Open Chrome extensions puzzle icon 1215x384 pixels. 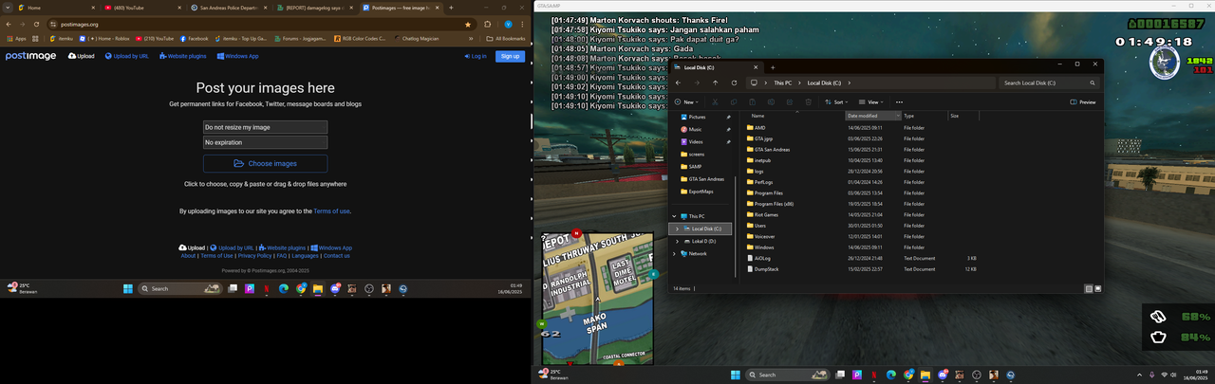[x=488, y=24]
